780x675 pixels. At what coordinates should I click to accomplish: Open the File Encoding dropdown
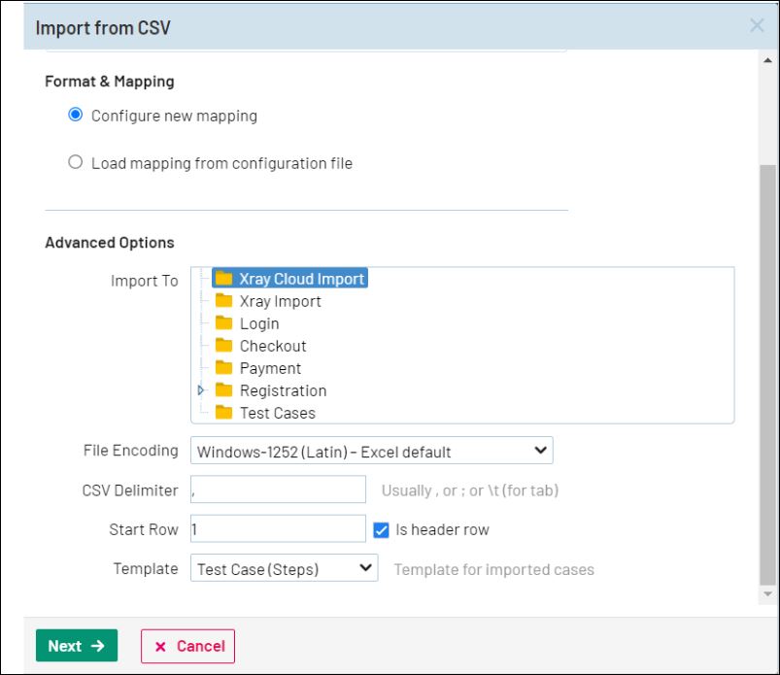372,451
